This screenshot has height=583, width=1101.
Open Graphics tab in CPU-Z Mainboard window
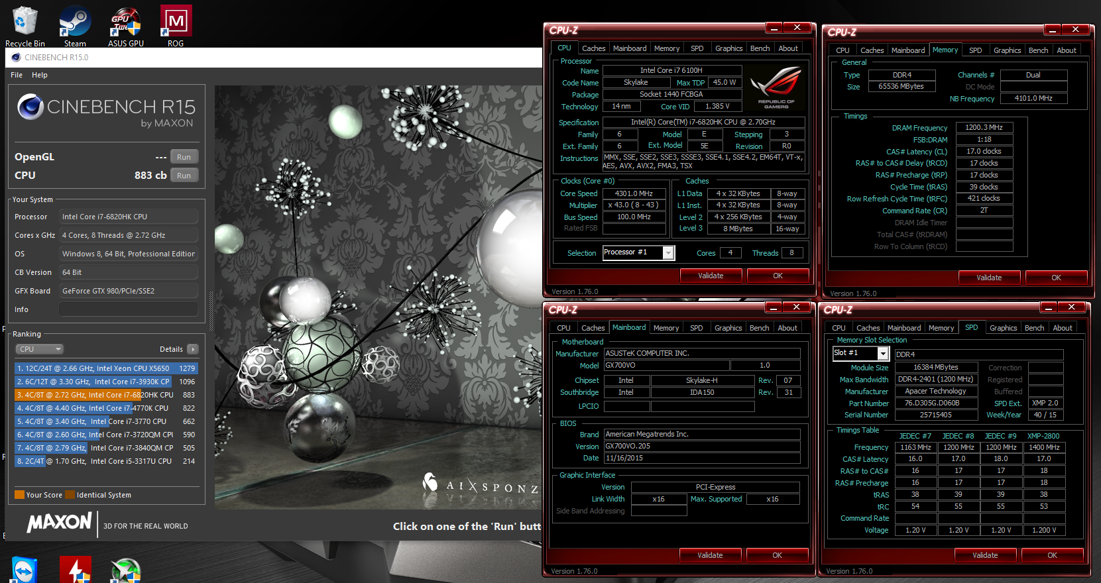(x=728, y=328)
